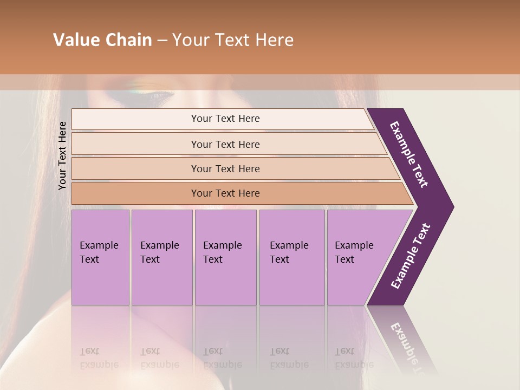Image resolution: width=520 pixels, height=390 pixels.
Task: Click the lower dark purple chevron segment
Action: coord(411,256)
